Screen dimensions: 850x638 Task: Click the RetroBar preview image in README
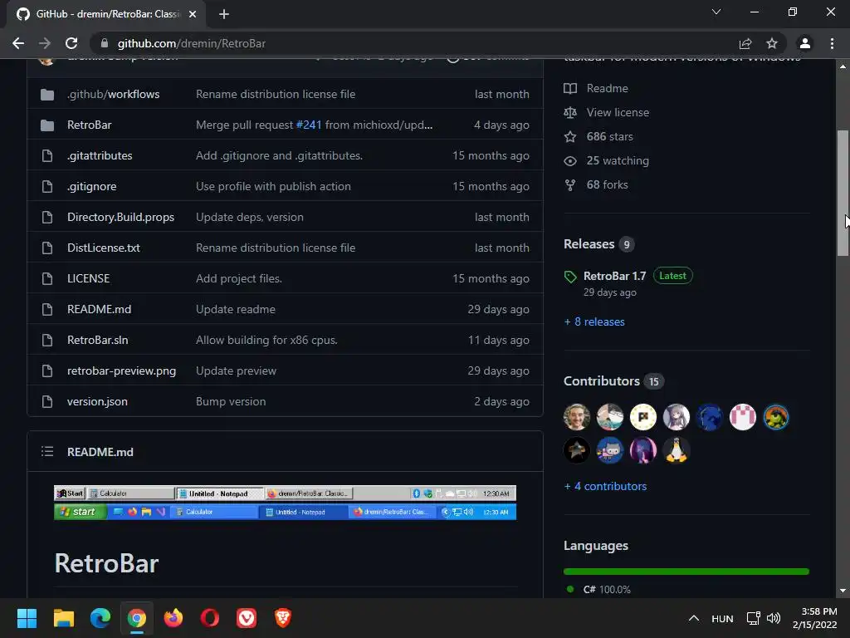click(x=286, y=503)
